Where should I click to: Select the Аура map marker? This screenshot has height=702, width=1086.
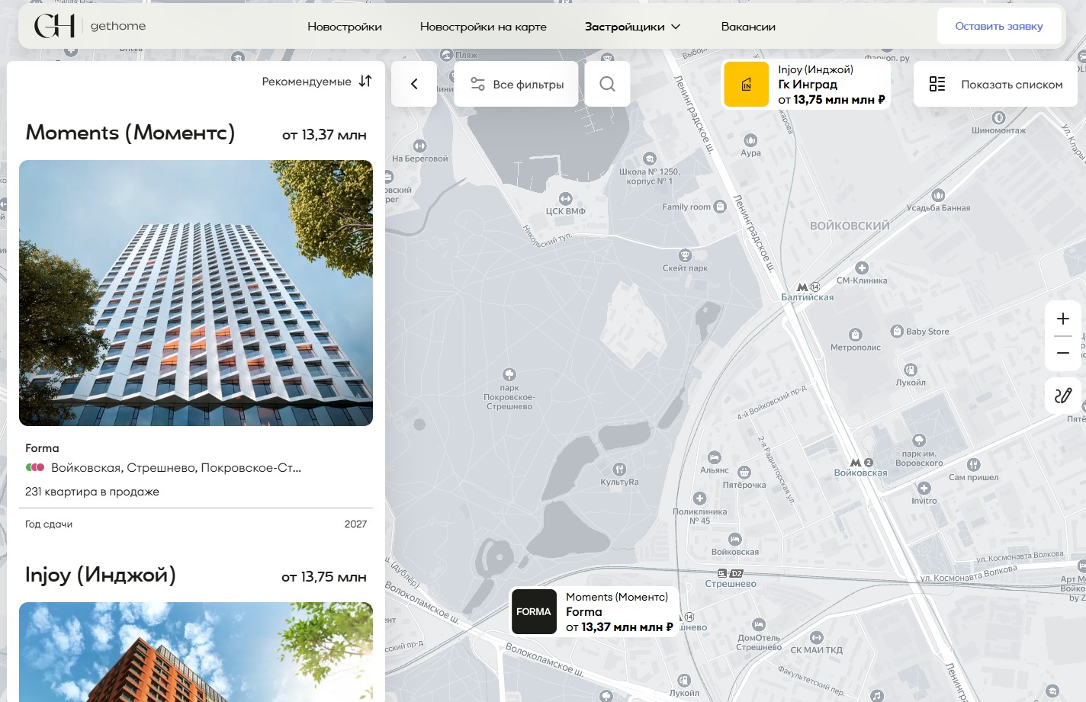[750, 140]
